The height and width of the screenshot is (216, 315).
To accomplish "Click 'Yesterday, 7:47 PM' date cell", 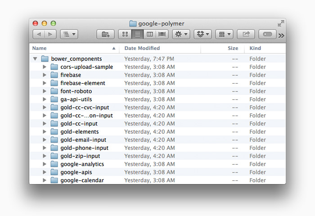I will click(x=149, y=59).
